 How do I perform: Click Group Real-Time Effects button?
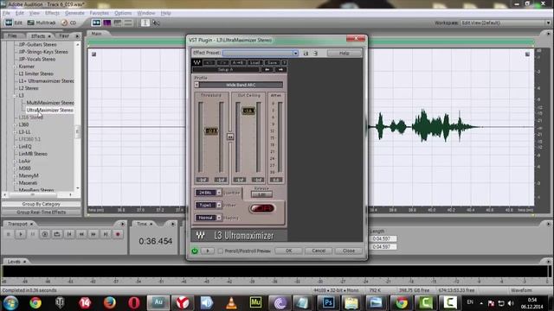pyautogui.click(x=42, y=213)
